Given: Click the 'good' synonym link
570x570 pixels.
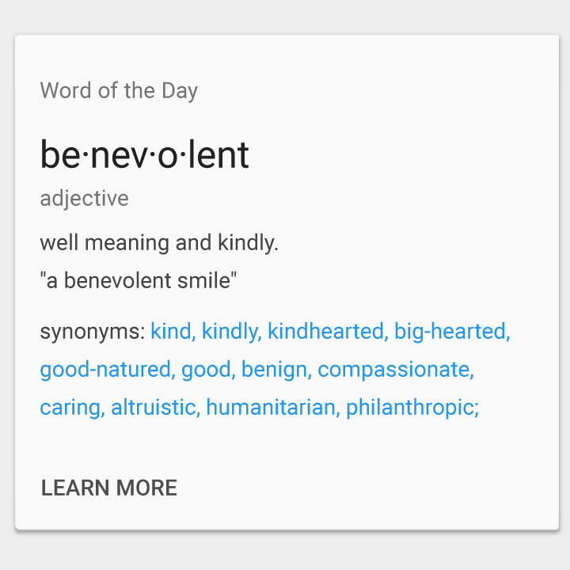Looking at the screenshot, I should coord(206,370).
